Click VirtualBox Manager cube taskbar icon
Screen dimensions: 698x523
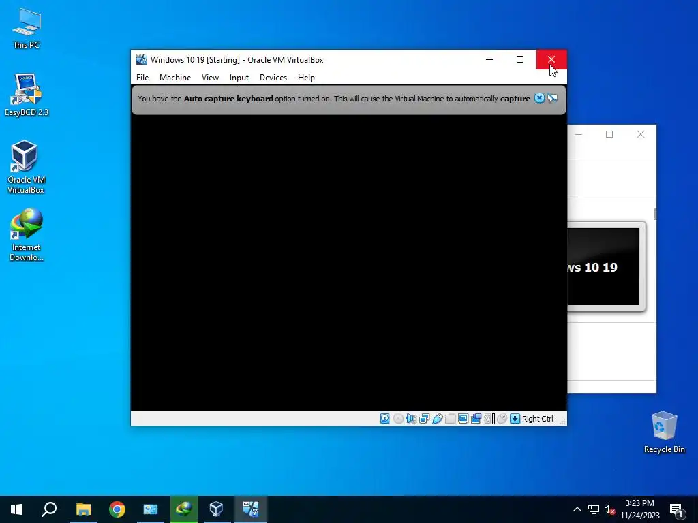point(216,509)
